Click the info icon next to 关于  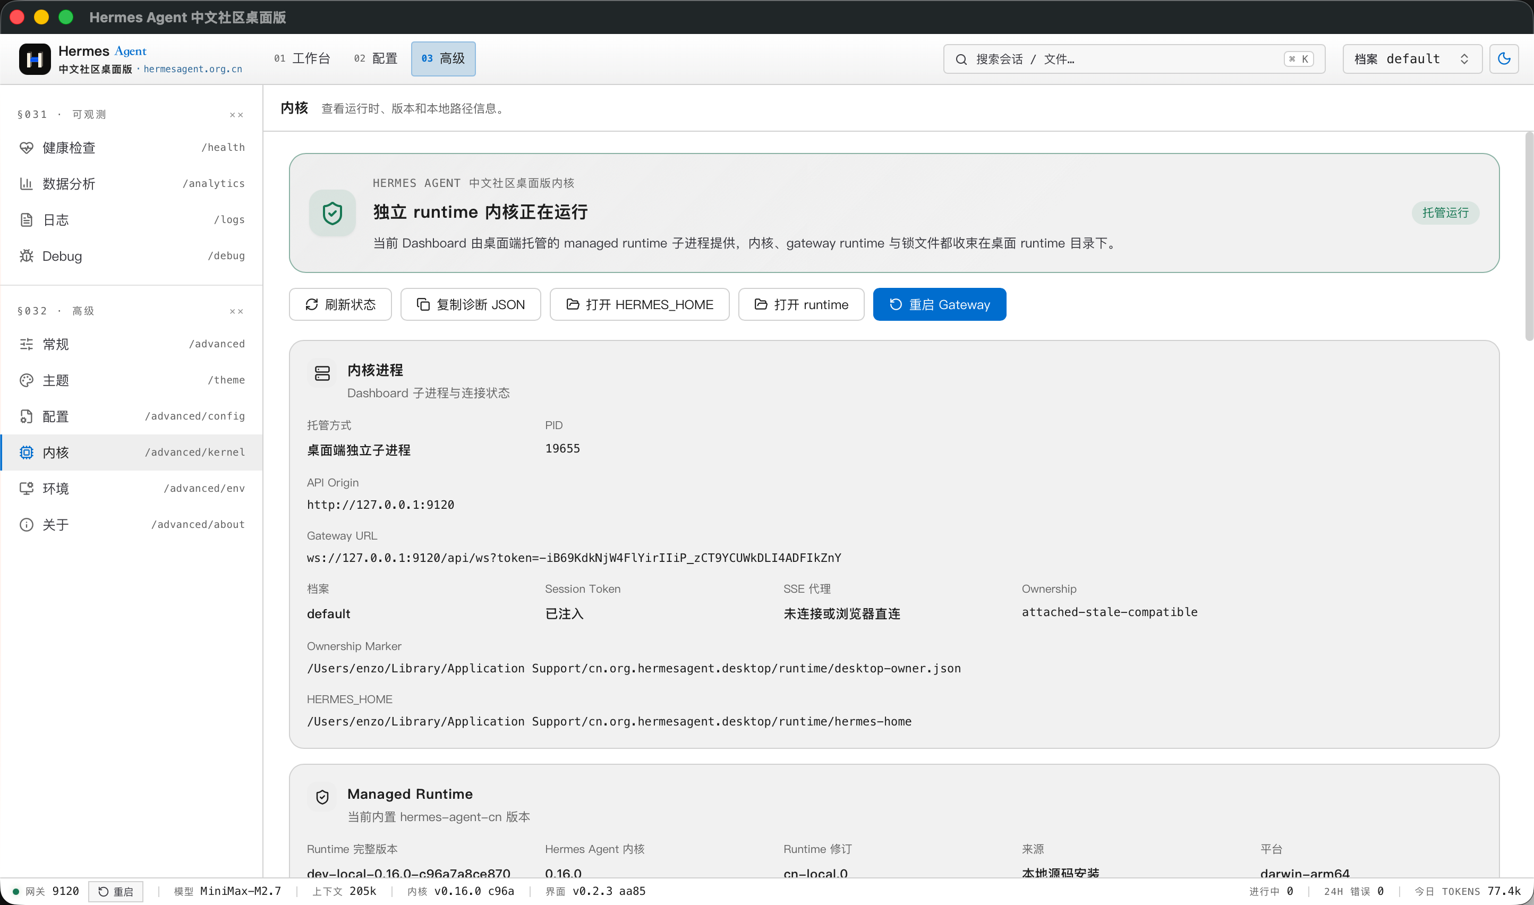click(x=26, y=524)
